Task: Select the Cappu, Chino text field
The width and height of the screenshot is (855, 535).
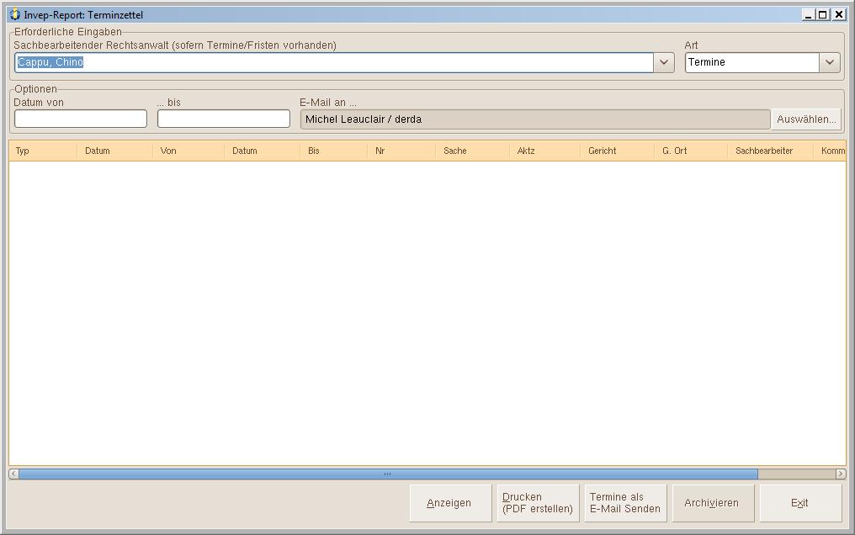Action: (334, 62)
